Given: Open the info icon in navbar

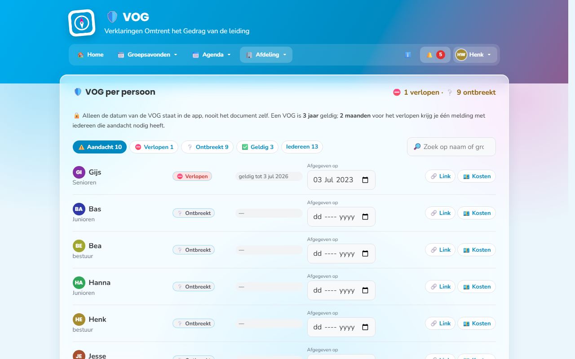Looking at the screenshot, I should pyautogui.click(x=408, y=55).
